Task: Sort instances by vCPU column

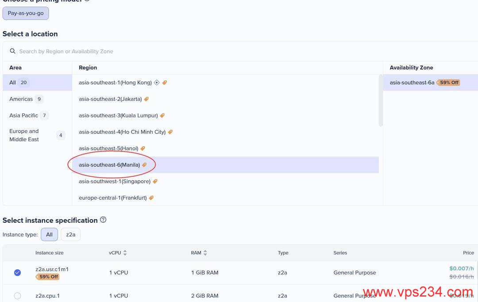Action: 125,253
